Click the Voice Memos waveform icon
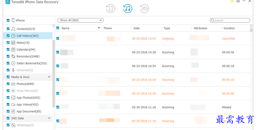 (x=13, y=91)
